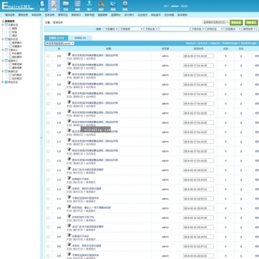Tick the checkbox for row ID 120
The width and height of the screenshot is (259, 259).
(49, 113)
